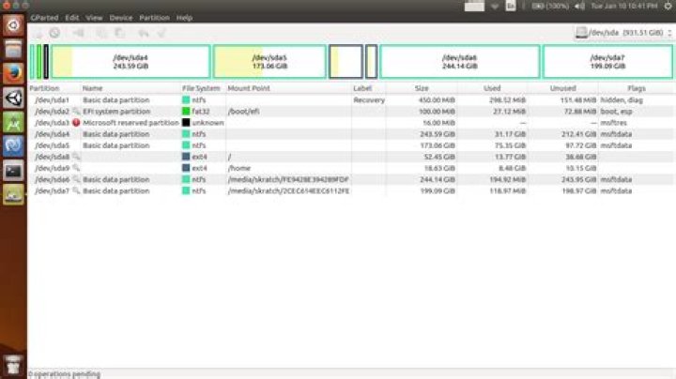This screenshot has height=379, width=676.
Task: Select the /dev/sda4 row in partition list
Action: coord(351,134)
